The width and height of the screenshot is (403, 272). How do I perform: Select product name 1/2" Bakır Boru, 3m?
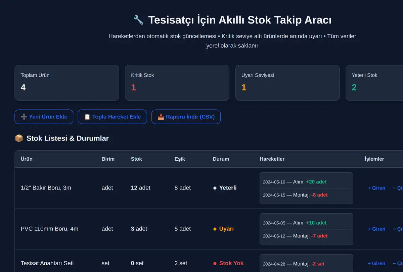tap(46, 188)
